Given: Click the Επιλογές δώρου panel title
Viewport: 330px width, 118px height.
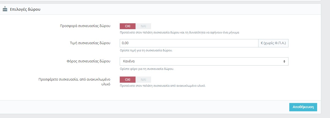Looking at the screenshot, I should point(25,9).
